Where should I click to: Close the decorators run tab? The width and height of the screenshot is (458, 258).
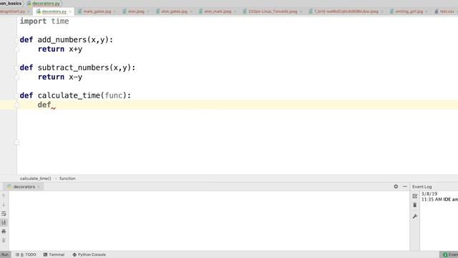coord(39,187)
